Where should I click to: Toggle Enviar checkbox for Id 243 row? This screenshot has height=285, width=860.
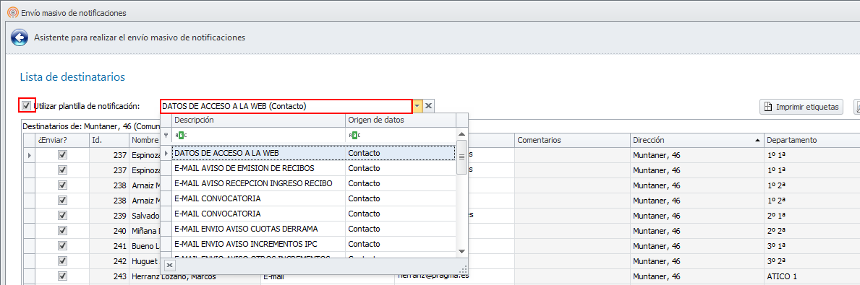click(62, 276)
